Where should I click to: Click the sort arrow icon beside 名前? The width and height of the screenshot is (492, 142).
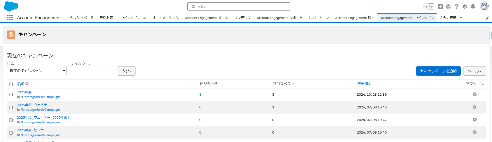(27, 84)
